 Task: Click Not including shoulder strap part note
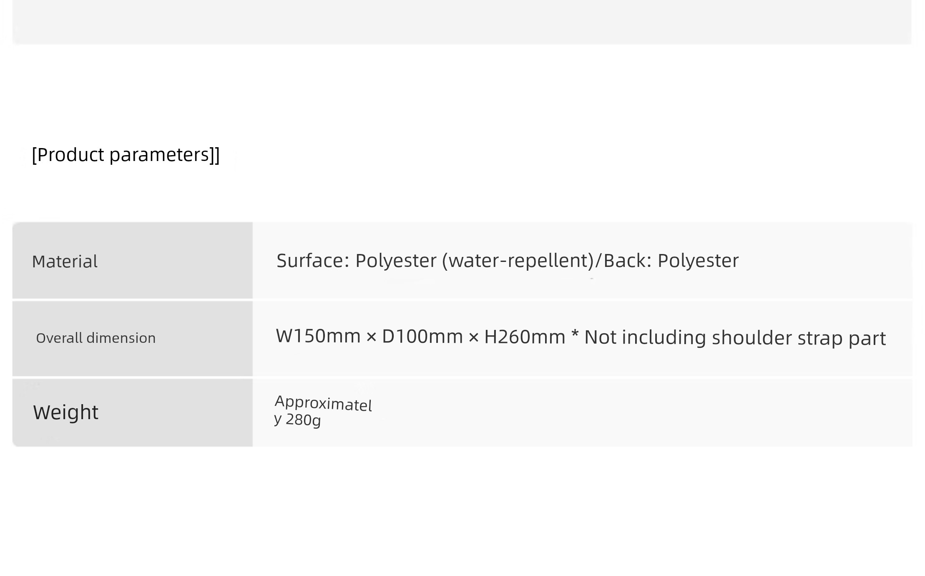735,337
